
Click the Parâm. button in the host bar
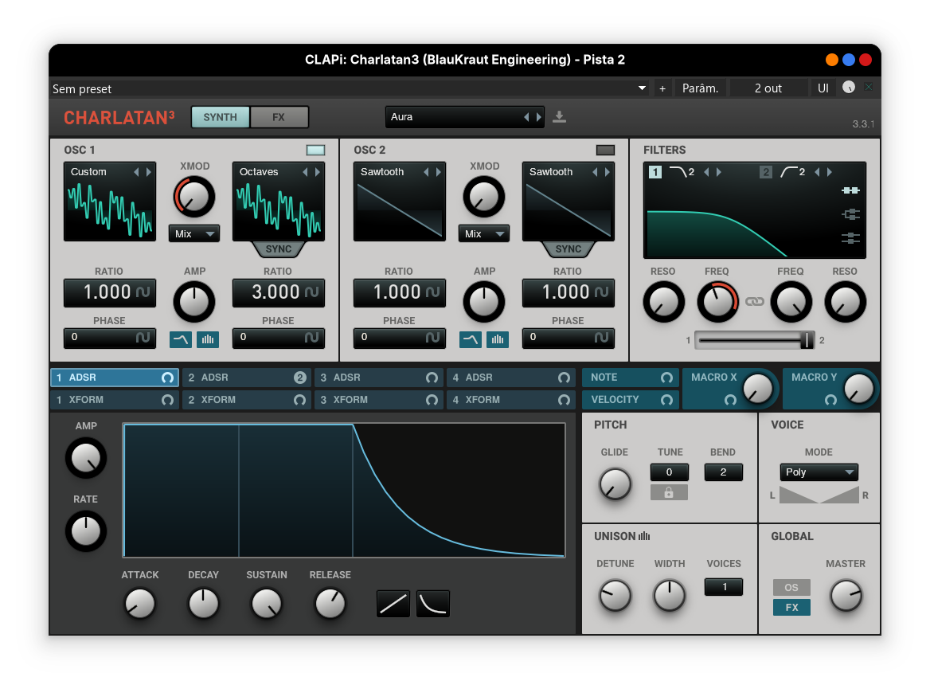[x=701, y=88]
